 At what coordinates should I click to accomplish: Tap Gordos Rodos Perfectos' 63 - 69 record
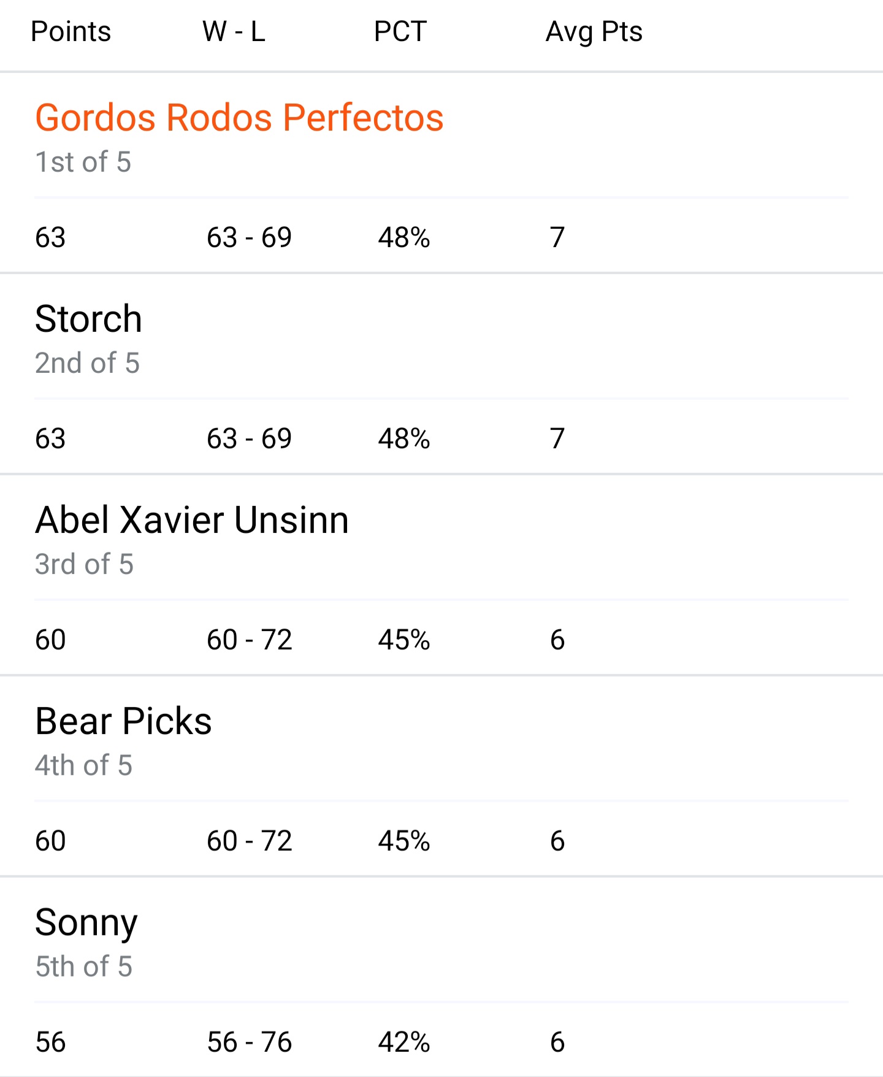pyautogui.click(x=249, y=237)
